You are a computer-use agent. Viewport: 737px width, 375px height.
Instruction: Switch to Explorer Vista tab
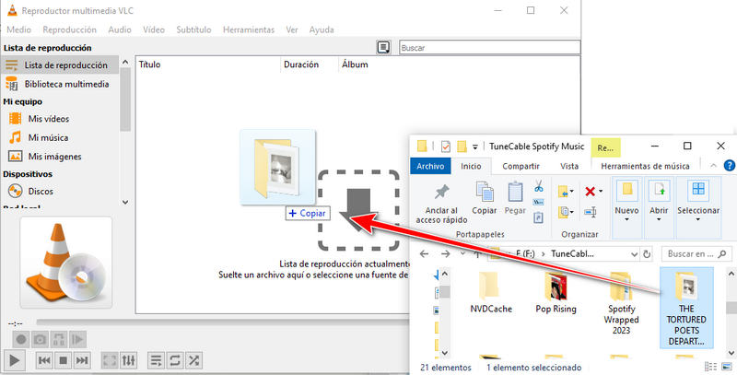[569, 166]
